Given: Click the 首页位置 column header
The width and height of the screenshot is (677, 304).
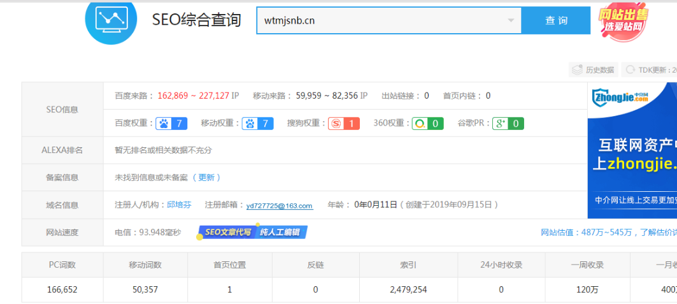Looking at the screenshot, I should [x=230, y=264].
